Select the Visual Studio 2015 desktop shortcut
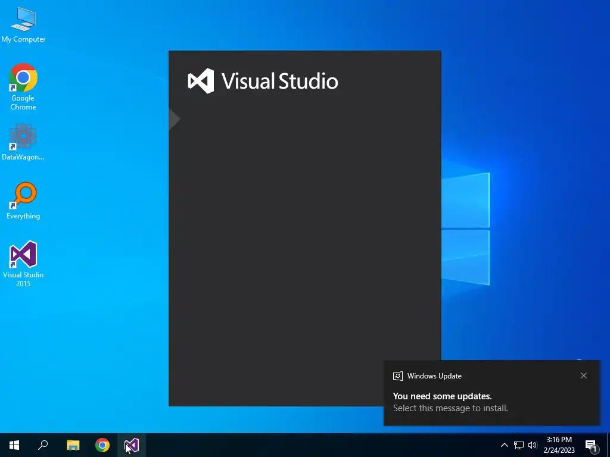Image resolution: width=610 pixels, height=457 pixels. coord(23,264)
